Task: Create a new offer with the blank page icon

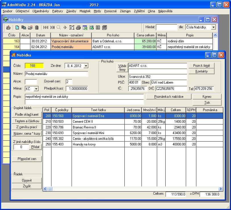Action: pos(17,27)
